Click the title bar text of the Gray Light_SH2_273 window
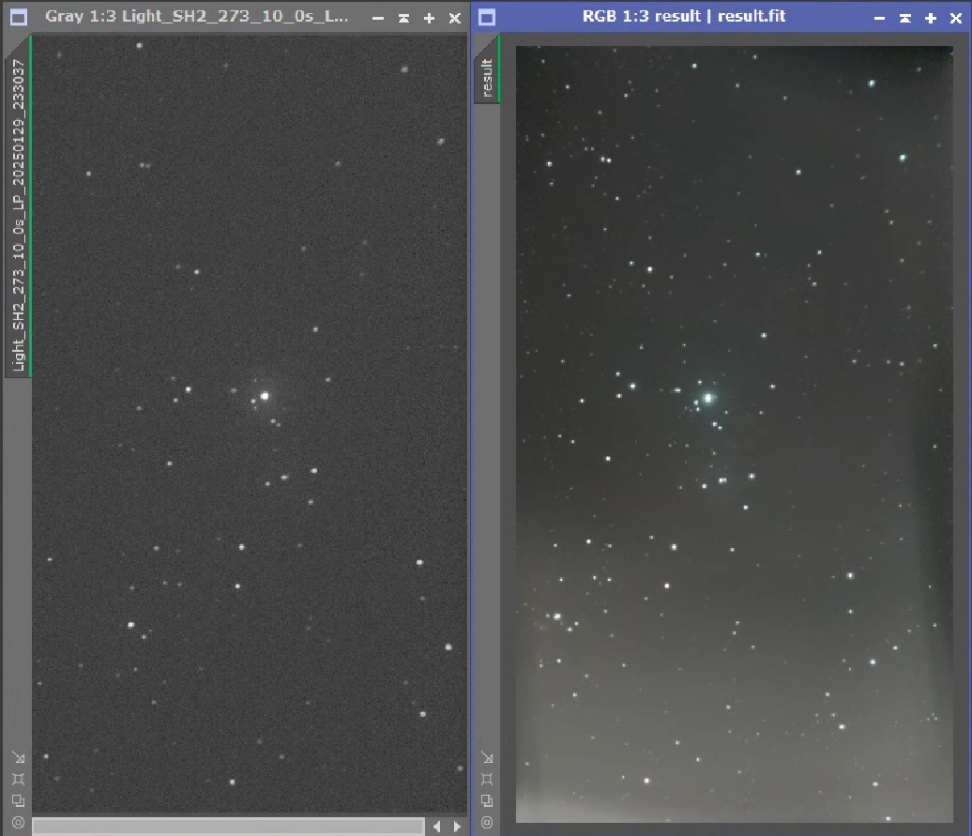This screenshot has height=836, width=972. pyautogui.click(x=196, y=16)
